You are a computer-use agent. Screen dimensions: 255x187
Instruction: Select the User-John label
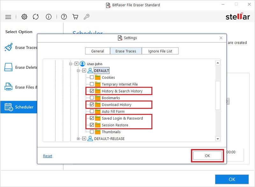pos(94,64)
